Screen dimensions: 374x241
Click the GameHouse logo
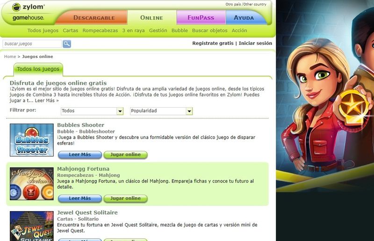point(28,18)
